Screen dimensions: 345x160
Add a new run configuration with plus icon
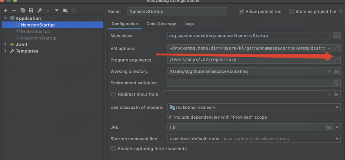pyautogui.click(x=6, y=10)
